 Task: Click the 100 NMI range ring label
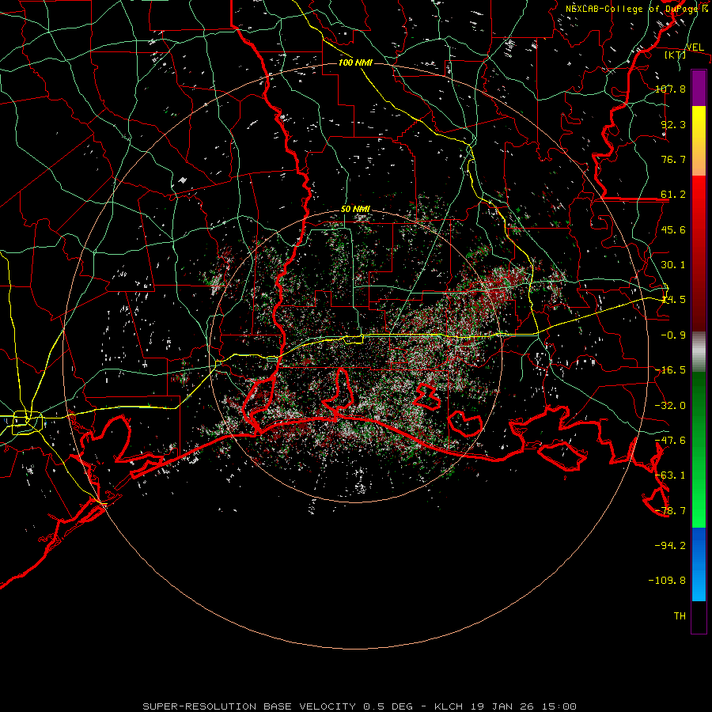tap(355, 62)
